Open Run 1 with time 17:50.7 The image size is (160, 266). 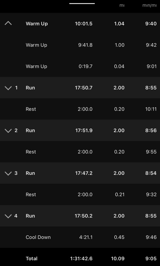[x=84, y=88]
